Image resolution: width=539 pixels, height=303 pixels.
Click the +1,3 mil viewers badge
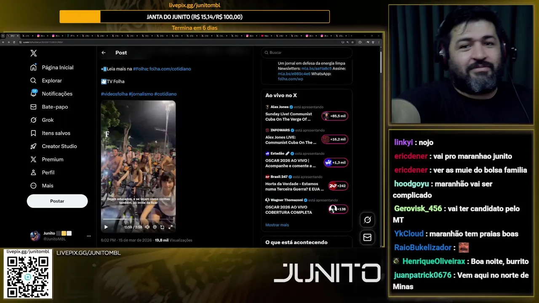(x=336, y=162)
